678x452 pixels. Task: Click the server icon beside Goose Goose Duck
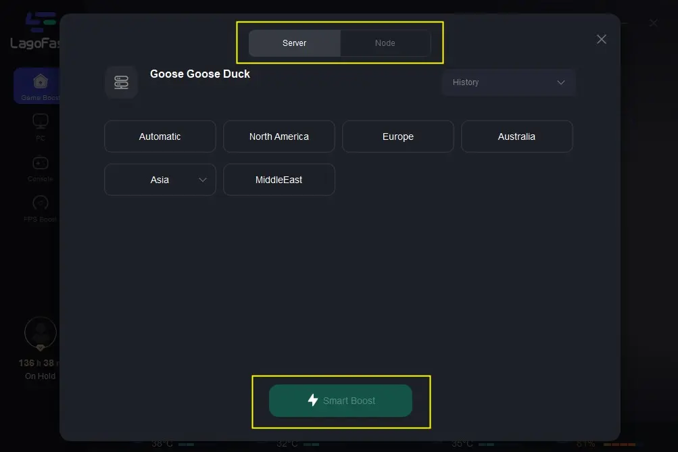(122, 82)
